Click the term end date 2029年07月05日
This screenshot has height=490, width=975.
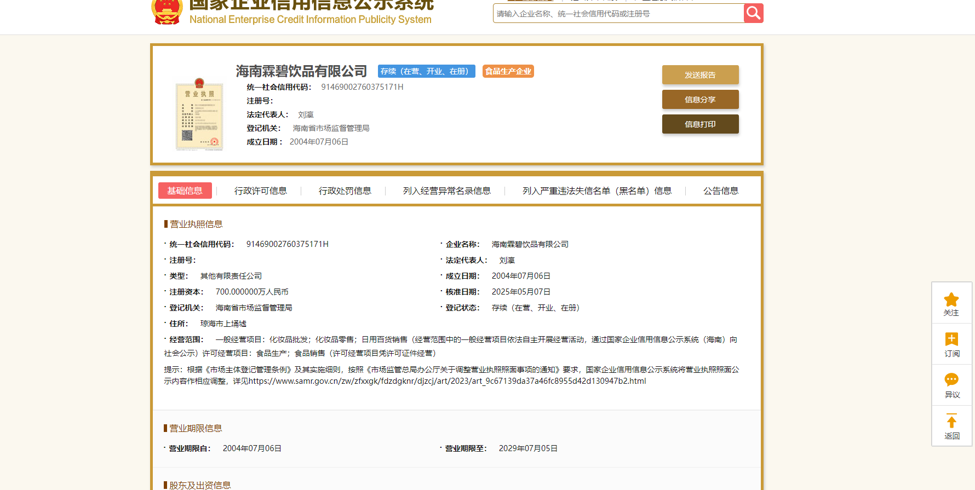click(528, 448)
